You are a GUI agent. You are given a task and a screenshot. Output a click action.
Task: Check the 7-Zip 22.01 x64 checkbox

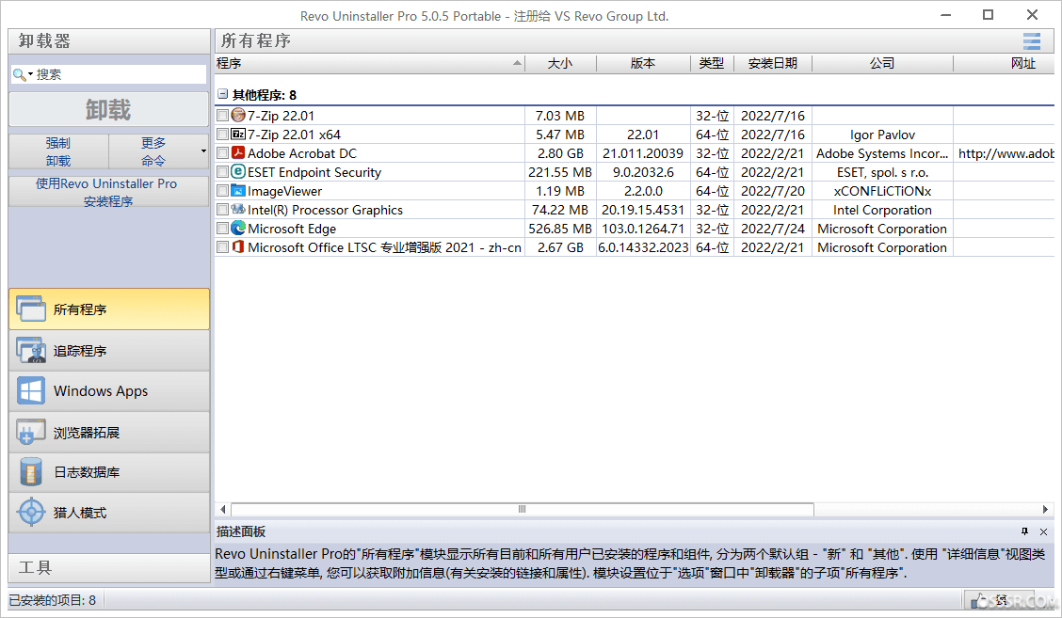[x=222, y=135]
